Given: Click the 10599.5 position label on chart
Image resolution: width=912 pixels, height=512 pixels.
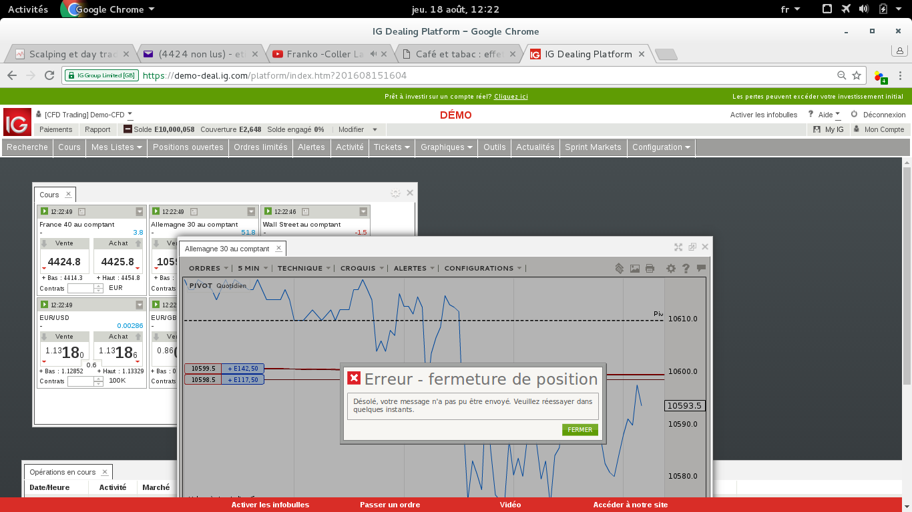Looking at the screenshot, I should coord(203,369).
